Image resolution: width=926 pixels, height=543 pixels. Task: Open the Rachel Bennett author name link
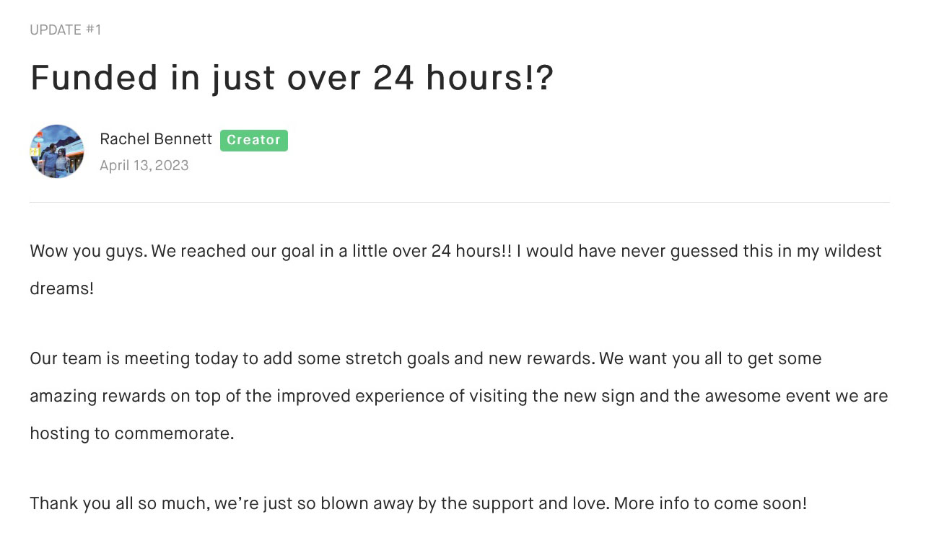click(x=156, y=139)
